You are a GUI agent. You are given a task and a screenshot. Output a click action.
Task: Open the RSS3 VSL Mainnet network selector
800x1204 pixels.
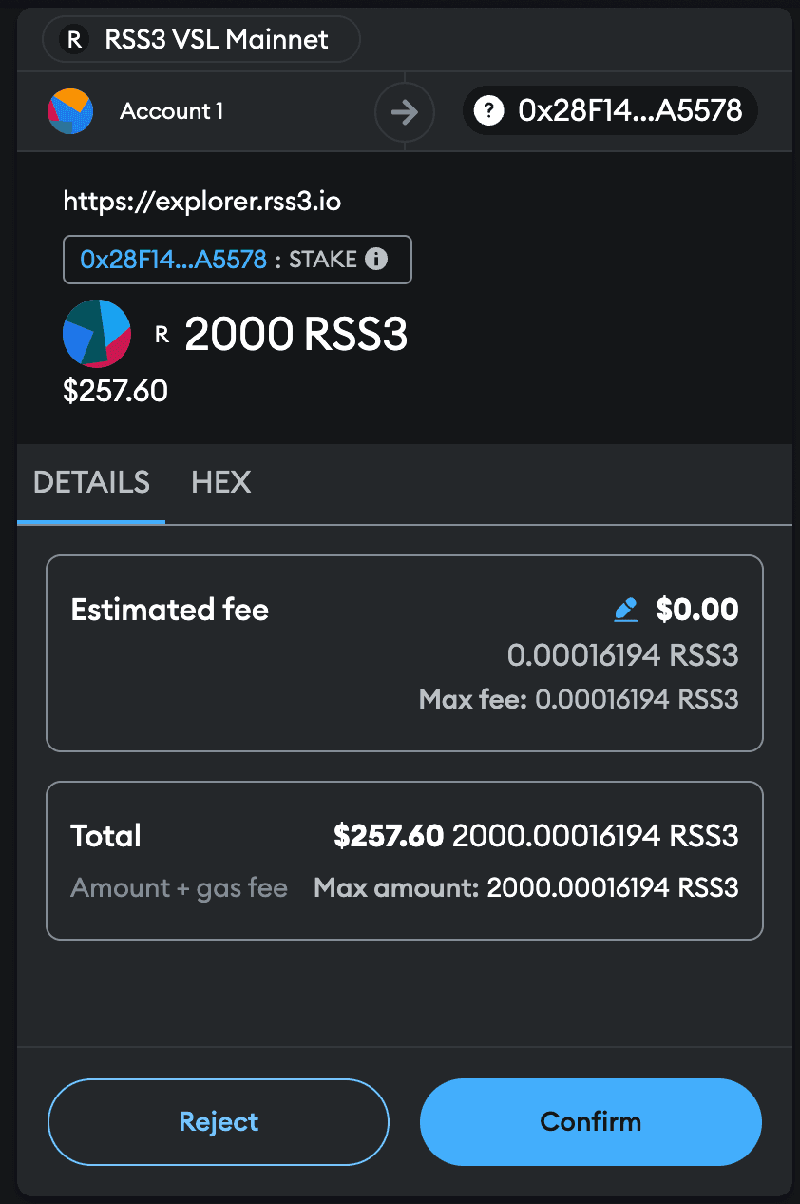[201, 39]
